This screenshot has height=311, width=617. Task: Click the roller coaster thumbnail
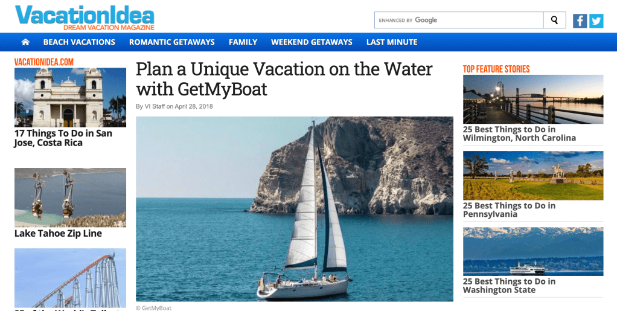pos(70,278)
